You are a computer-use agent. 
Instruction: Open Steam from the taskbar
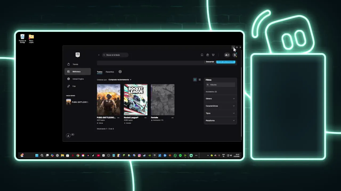[144, 155]
